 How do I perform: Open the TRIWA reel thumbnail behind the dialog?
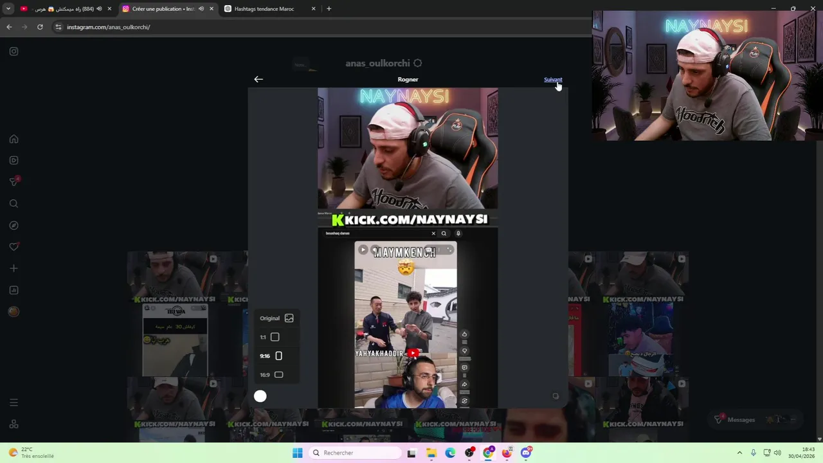click(x=175, y=340)
